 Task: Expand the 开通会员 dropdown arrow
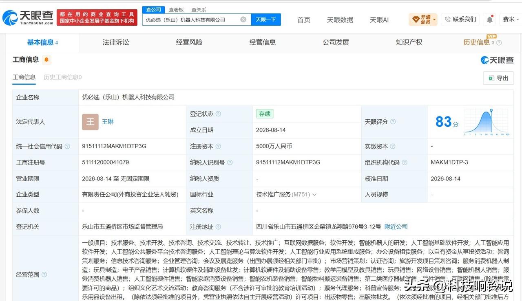434,20
